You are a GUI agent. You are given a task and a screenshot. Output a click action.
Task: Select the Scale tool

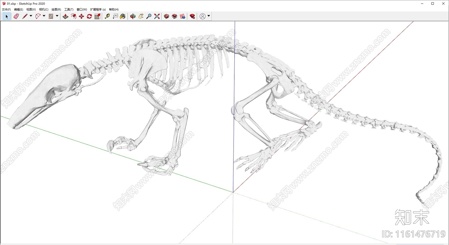[97, 17]
